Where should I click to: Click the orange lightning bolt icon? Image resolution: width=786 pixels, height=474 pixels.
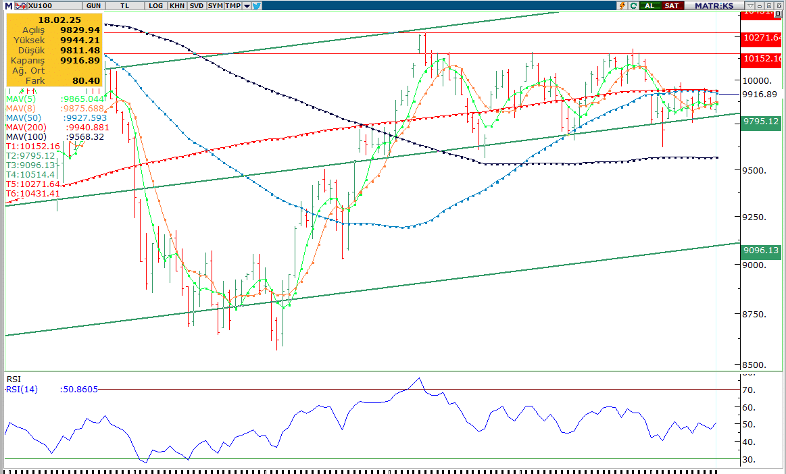point(622,5)
